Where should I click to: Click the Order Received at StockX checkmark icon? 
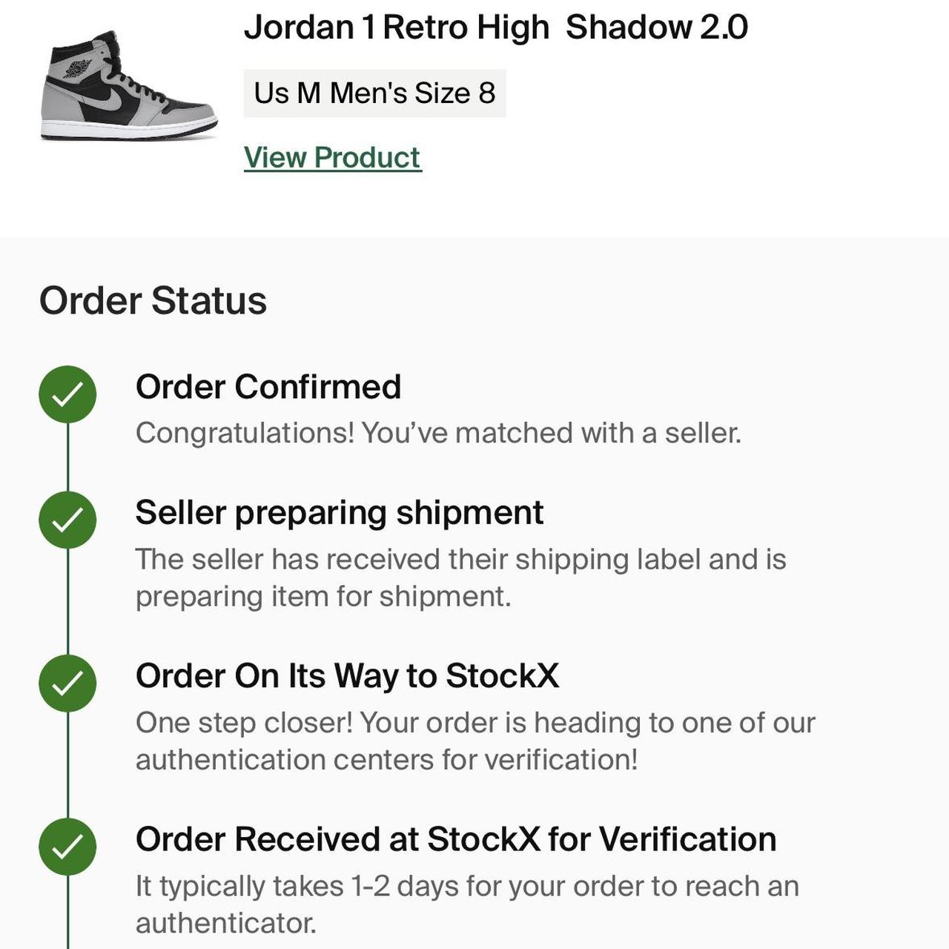(x=67, y=847)
